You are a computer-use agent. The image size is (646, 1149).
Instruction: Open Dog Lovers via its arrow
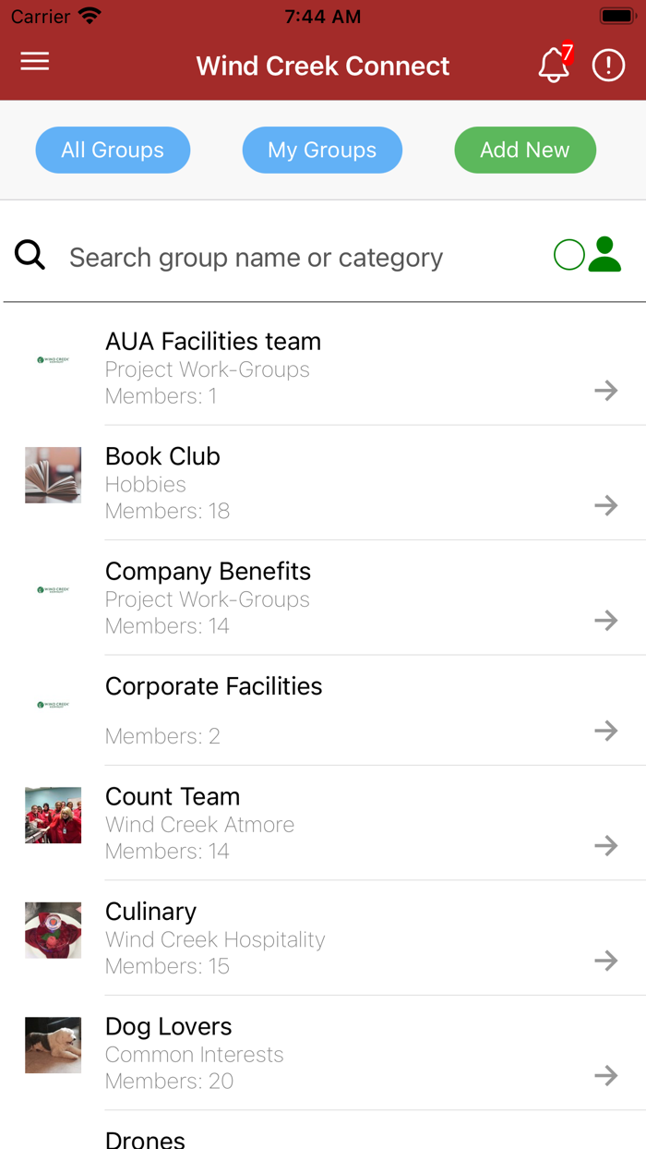(606, 1075)
